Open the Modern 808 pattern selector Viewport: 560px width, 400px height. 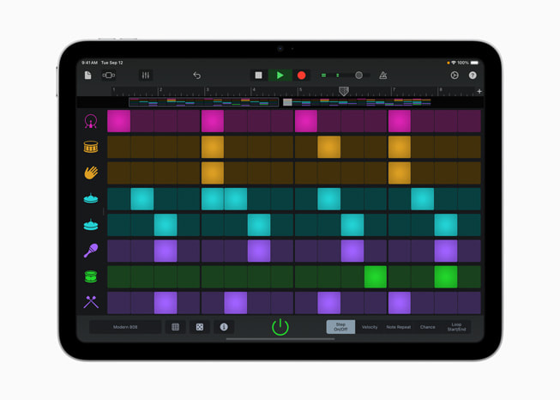click(x=126, y=327)
